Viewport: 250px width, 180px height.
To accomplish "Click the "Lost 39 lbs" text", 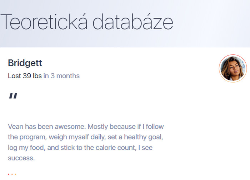I will (25, 76).
